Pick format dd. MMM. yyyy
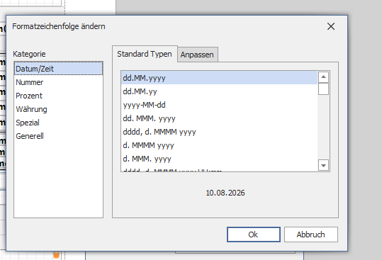Screen dimensions: 382x260 coord(219,118)
